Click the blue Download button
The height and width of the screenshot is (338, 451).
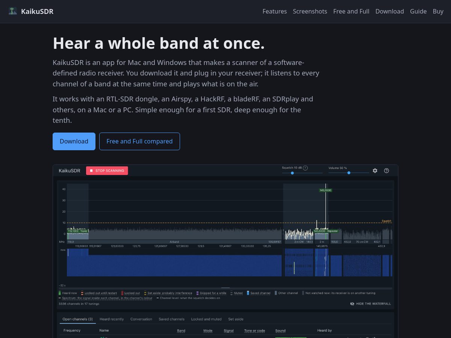(x=74, y=141)
